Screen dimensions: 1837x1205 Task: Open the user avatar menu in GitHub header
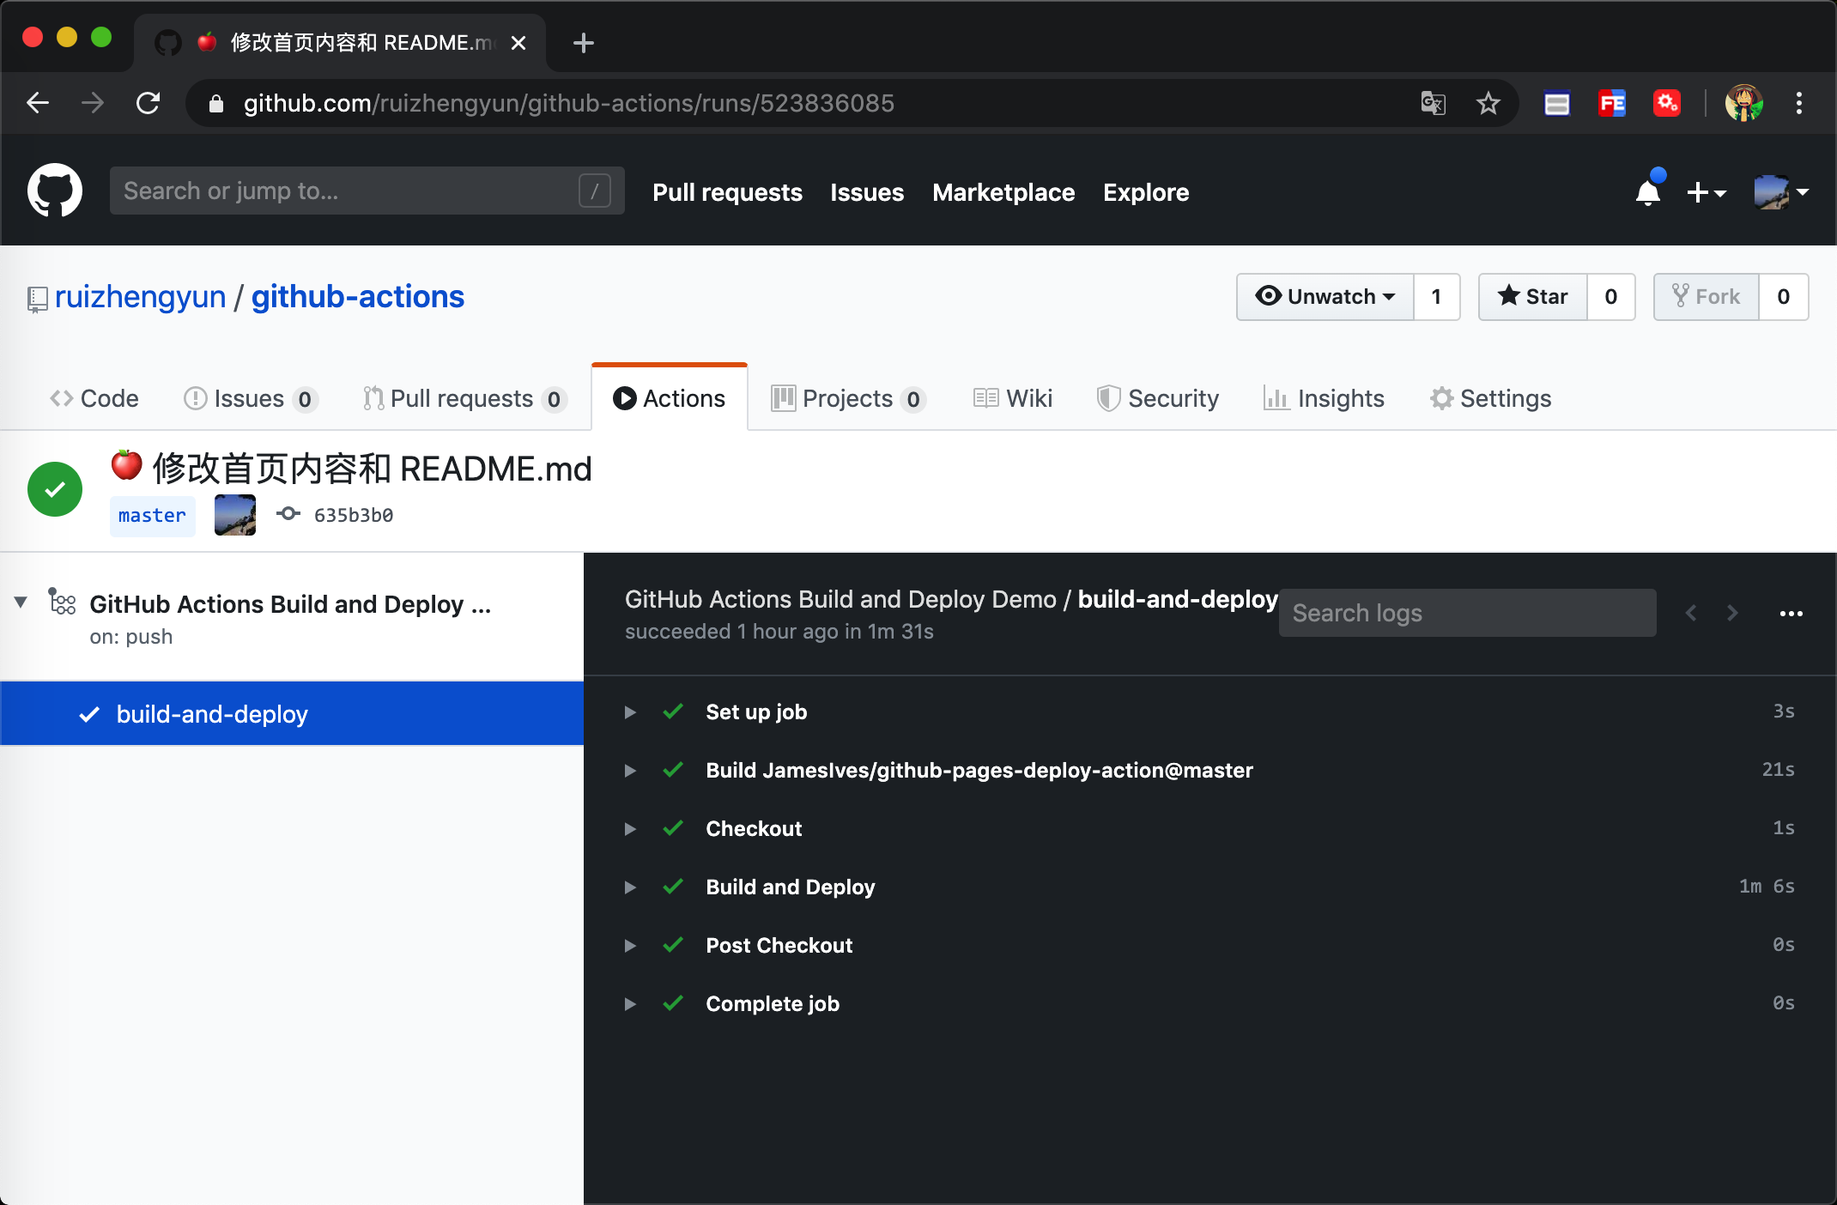[1780, 192]
